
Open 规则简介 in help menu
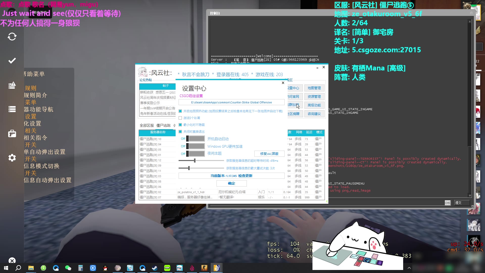click(x=35, y=95)
